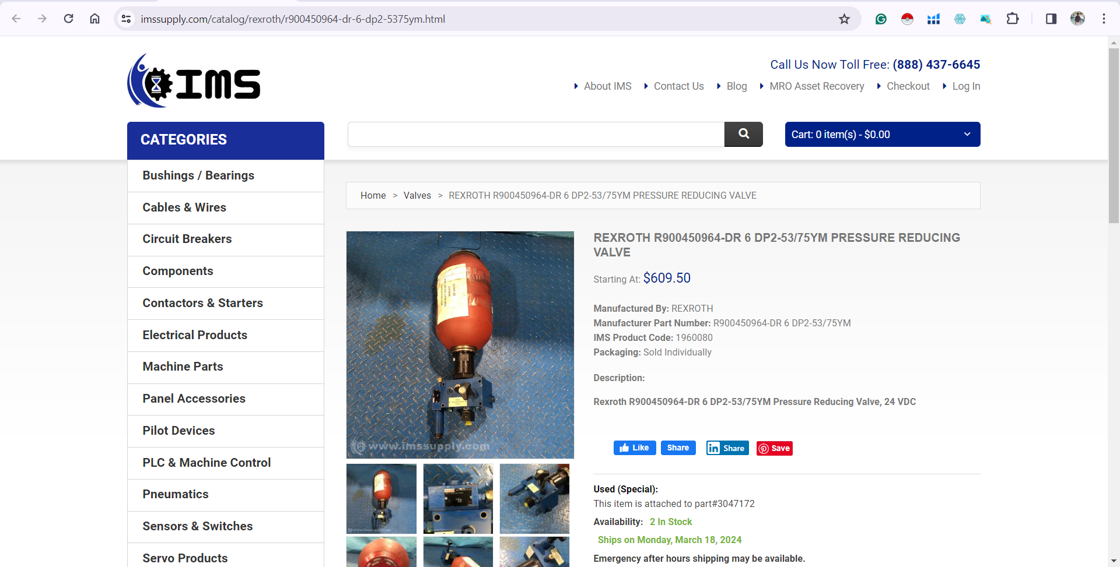Submit search with the magnifier button
The image size is (1120, 567).
click(744, 134)
